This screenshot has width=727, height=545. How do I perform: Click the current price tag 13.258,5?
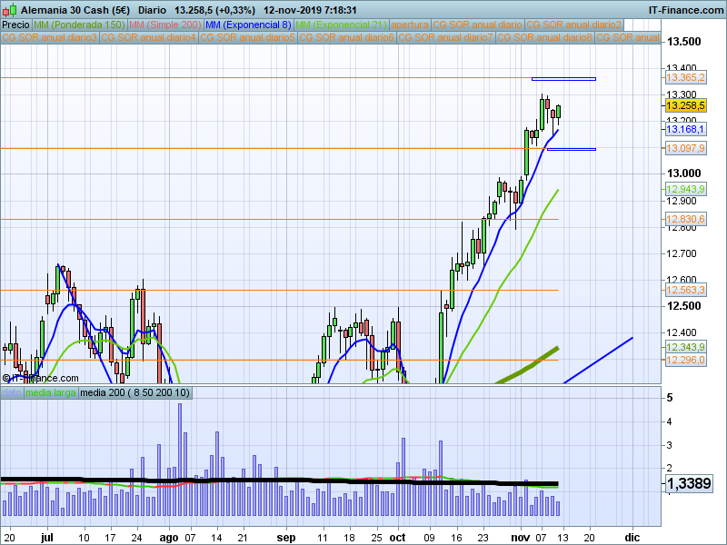tap(686, 105)
